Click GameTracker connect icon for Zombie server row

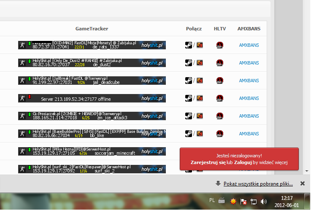(x=200, y=116)
